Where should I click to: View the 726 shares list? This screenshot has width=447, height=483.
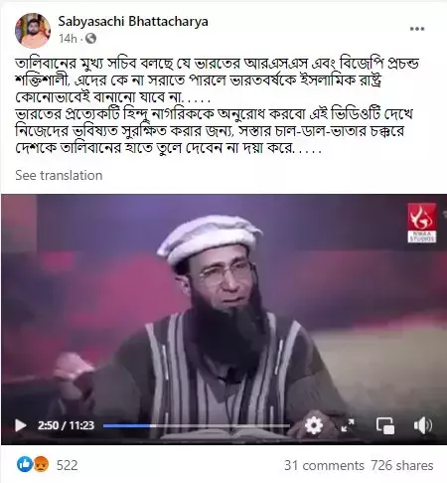[402, 465]
